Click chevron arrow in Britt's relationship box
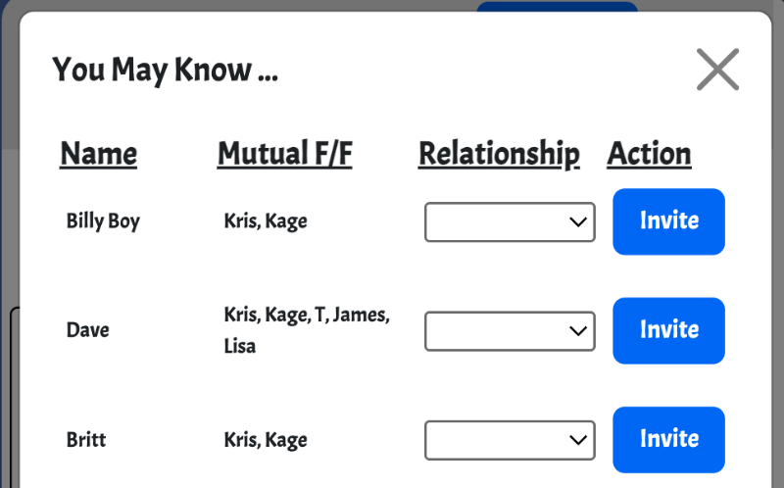Image resolution: width=784 pixels, height=488 pixels. click(577, 440)
